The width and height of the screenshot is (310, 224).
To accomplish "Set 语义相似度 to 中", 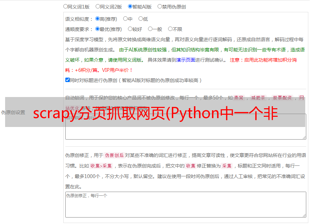I will pos(125,19).
